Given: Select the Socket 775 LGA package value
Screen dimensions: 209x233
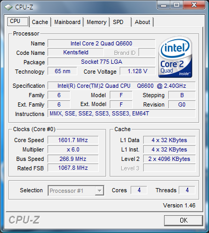Looking at the screenshot, I should tap(101, 62).
